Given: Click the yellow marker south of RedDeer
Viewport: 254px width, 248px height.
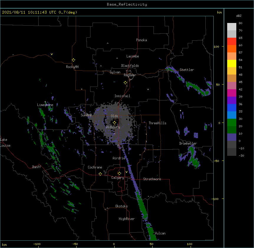Looking at the screenshot, I should tap(125, 83).
